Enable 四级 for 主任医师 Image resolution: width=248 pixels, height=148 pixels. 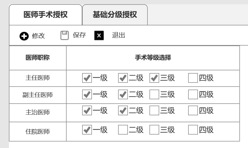(x=193, y=78)
